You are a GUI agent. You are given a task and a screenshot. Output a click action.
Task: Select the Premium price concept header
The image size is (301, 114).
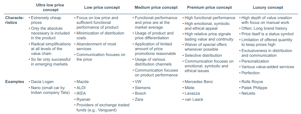(210, 7)
